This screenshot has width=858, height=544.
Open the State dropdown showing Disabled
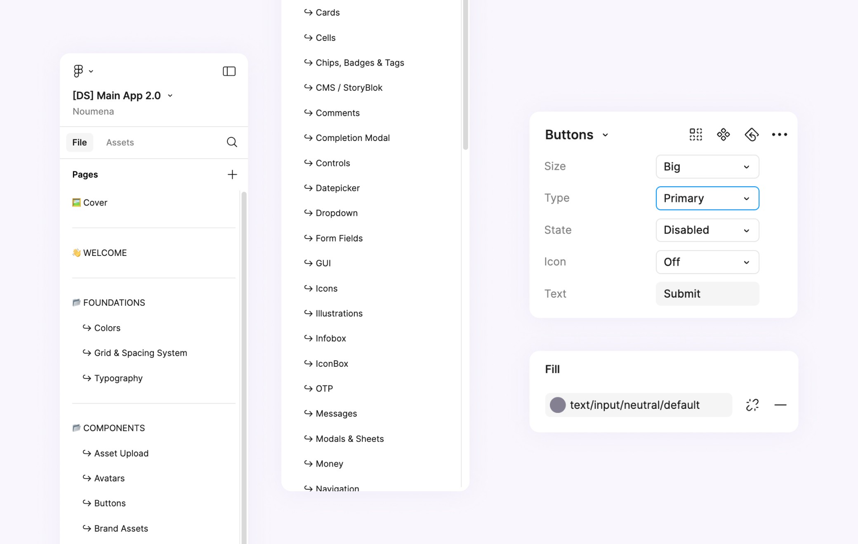pyautogui.click(x=707, y=230)
